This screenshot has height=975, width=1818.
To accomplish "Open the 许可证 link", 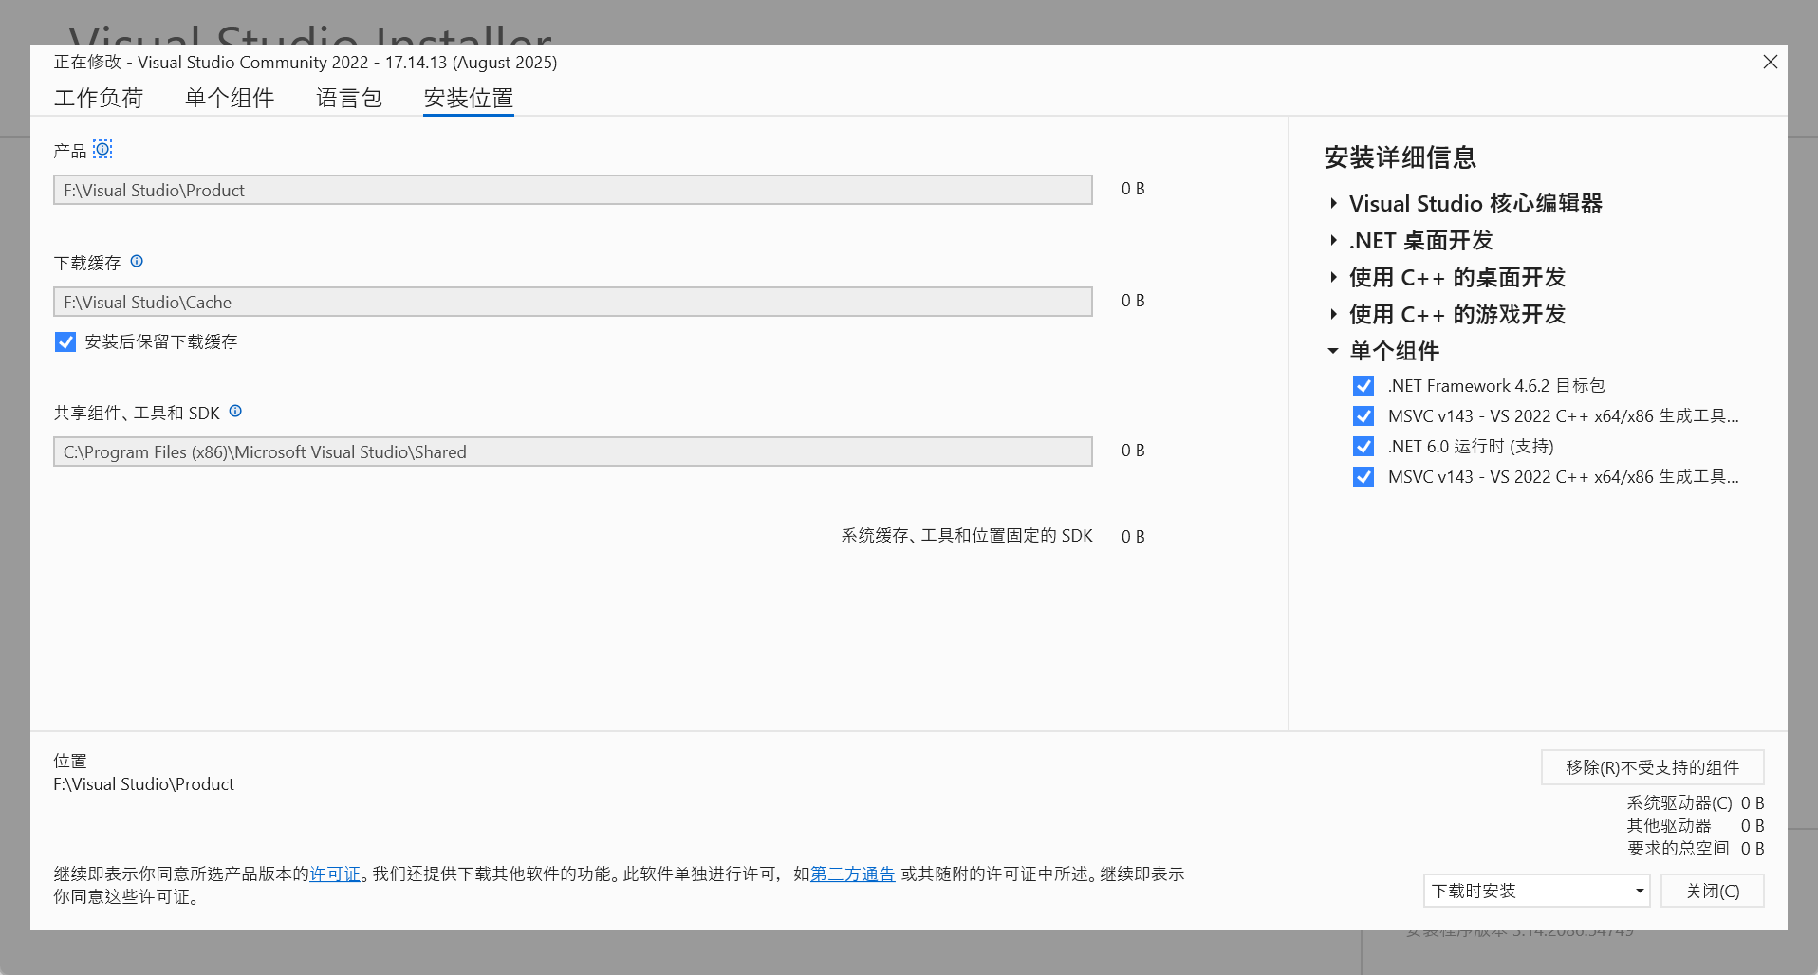I will coord(335,874).
